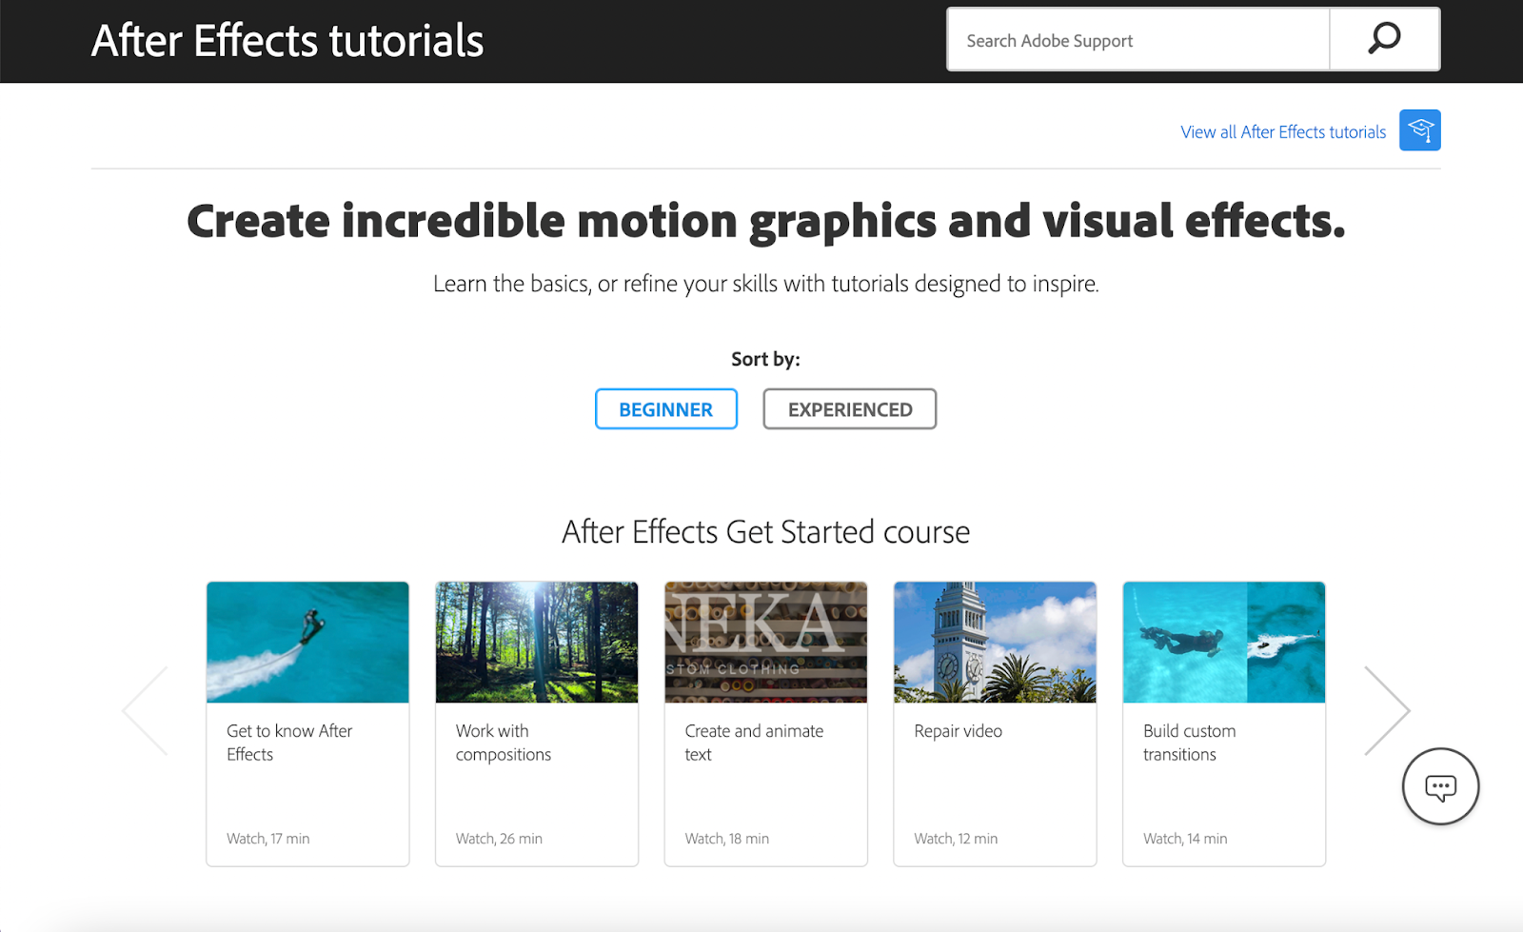Open the Work with compositions tutorial
Screen dimensions: 1523x932
(503, 743)
